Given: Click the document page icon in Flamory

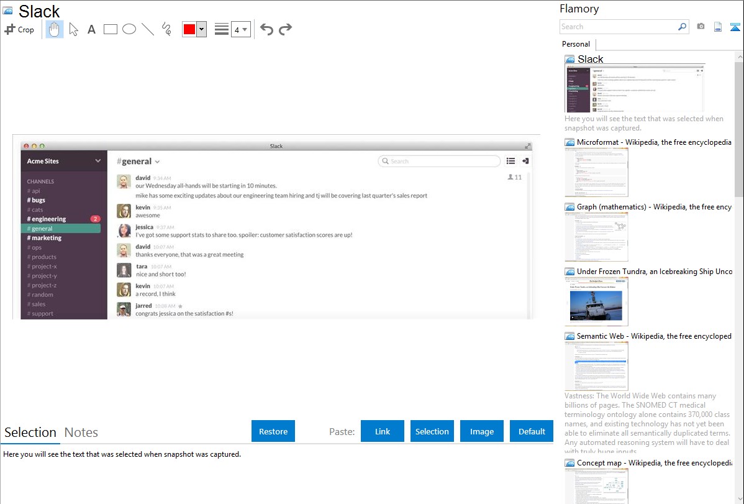Looking at the screenshot, I should [x=718, y=27].
